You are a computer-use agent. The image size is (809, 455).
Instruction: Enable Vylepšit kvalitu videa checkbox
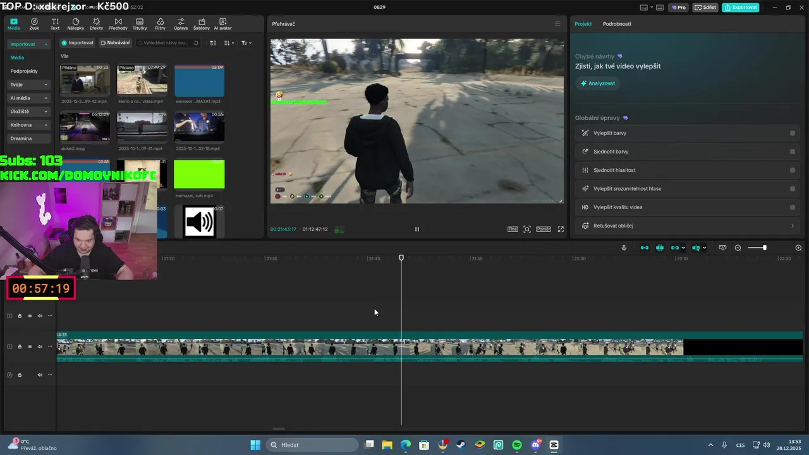tap(792, 207)
